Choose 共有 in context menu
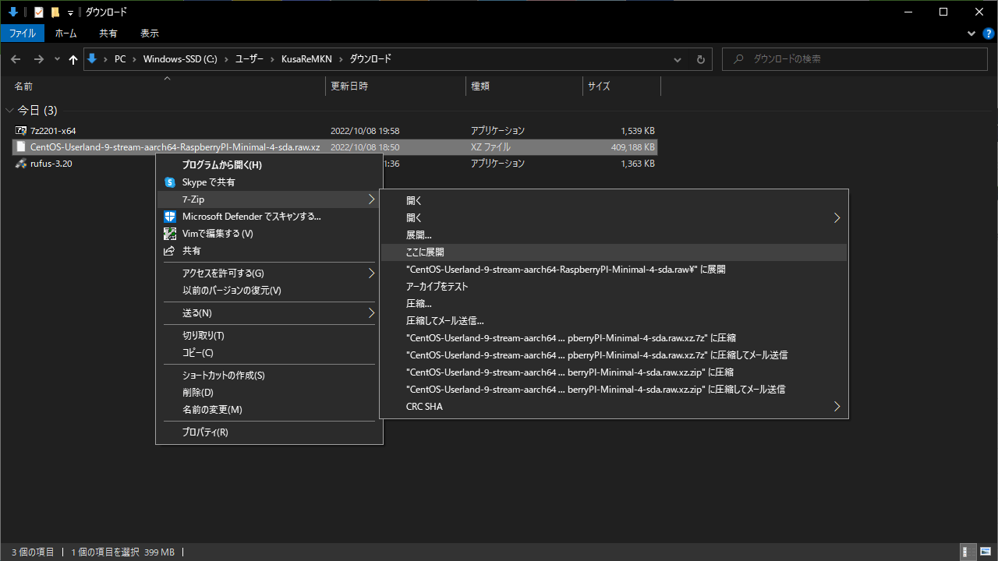The width and height of the screenshot is (998, 561). [x=269, y=251]
